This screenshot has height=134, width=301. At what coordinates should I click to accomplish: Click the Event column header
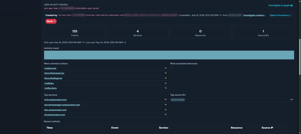click(115, 128)
